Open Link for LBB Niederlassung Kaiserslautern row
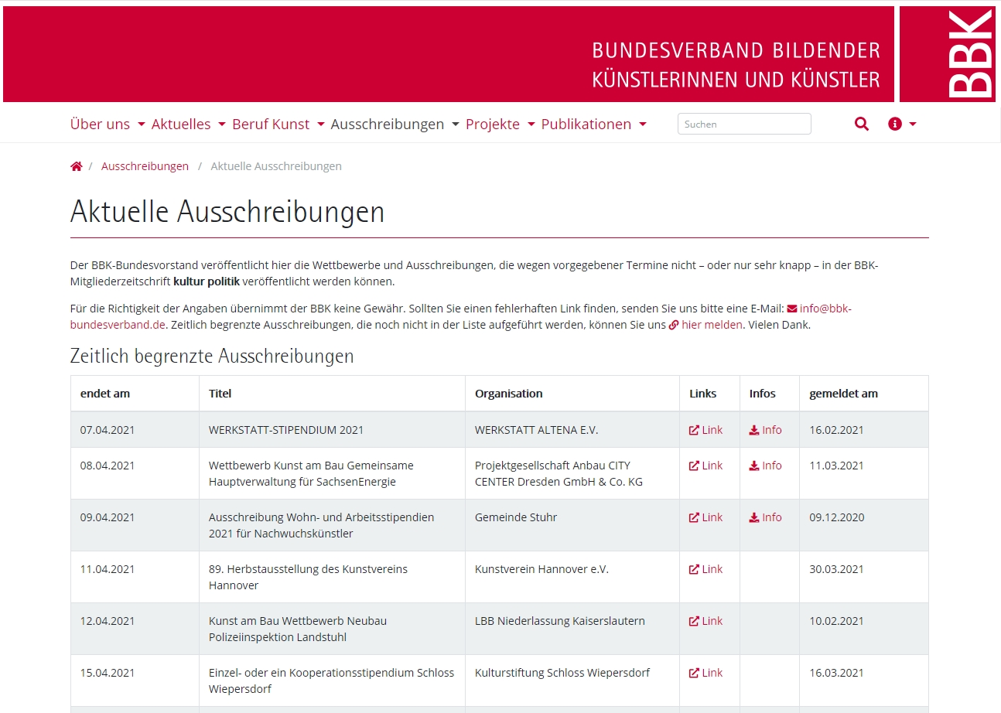The height and width of the screenshot is (713, 1001). [x=706, y=621]
